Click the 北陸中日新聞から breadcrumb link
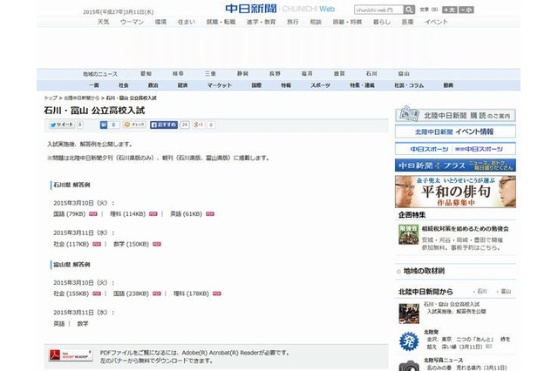 click(x=81, y=98)
